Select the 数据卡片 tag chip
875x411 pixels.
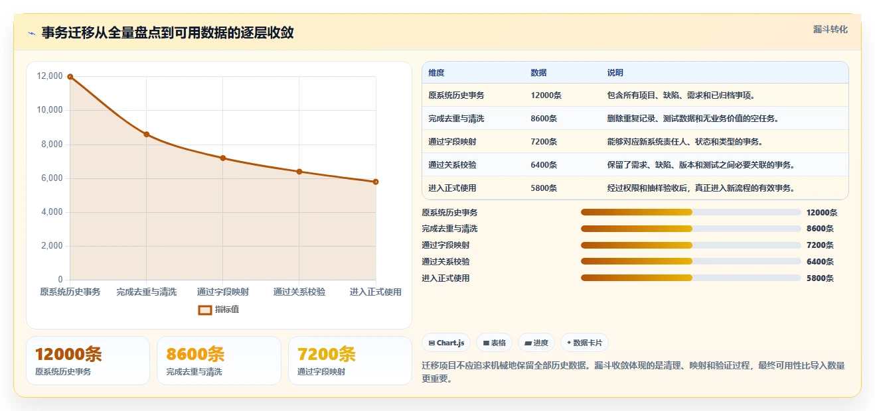click(x=584, y=343)
